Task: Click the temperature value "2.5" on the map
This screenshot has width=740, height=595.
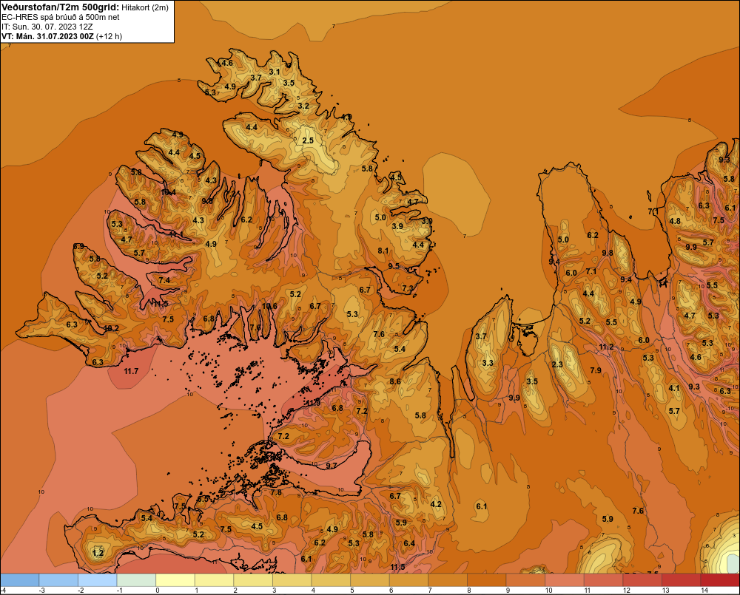Action: coord(308,140)
